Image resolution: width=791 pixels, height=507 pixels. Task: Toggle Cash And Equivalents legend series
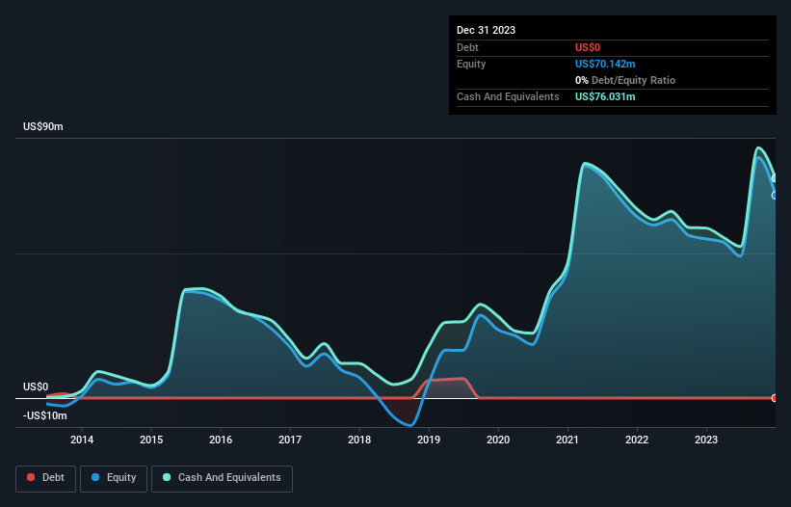click(x=222, y=478)
